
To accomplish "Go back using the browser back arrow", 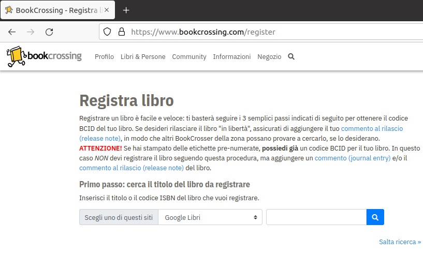I will point(12,32).
